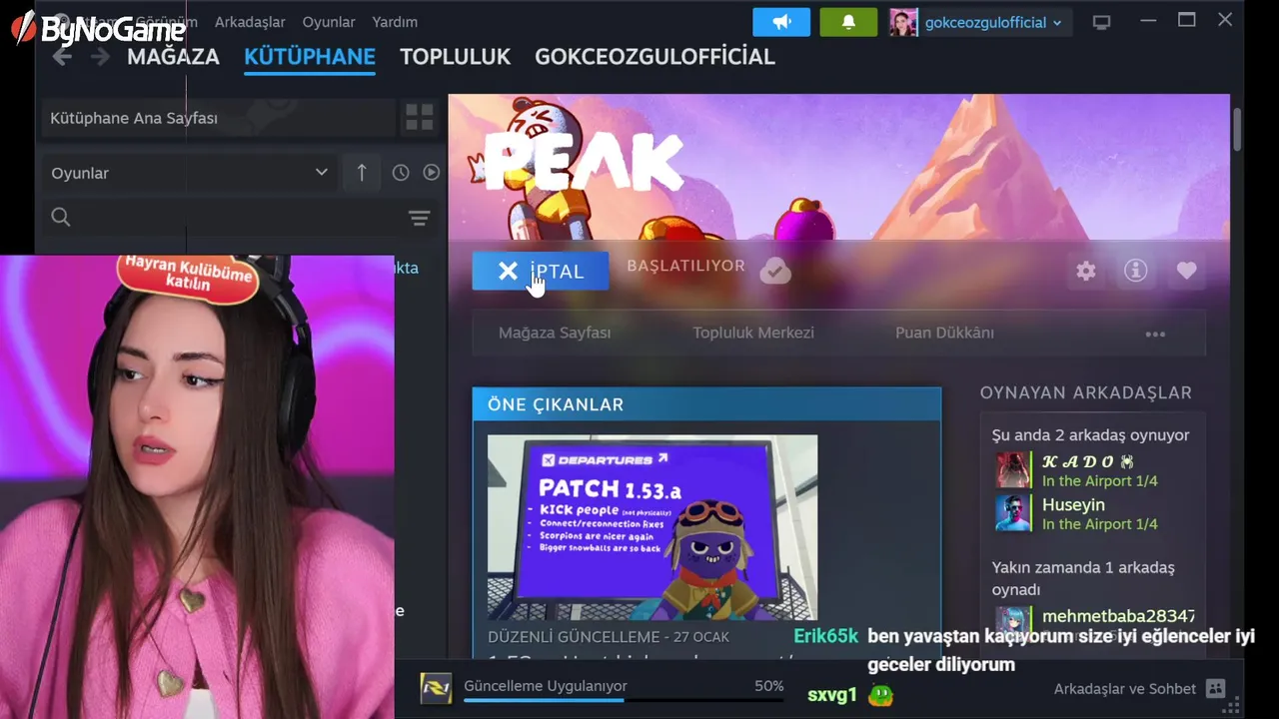The image size is (1279, 719).
Task: Click the Big Picture monitor icon
Action: pos(1102,22)
